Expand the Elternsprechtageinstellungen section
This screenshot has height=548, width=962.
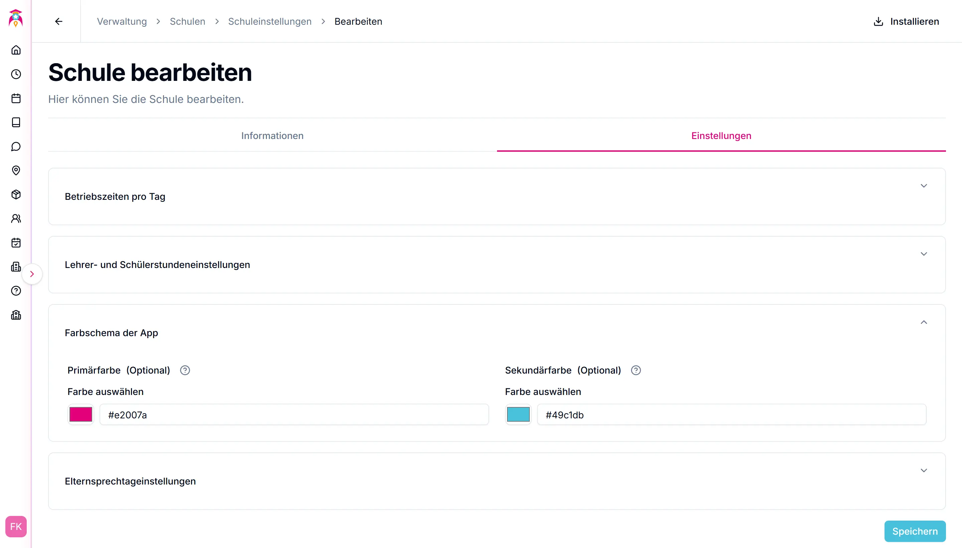point(923,470)
